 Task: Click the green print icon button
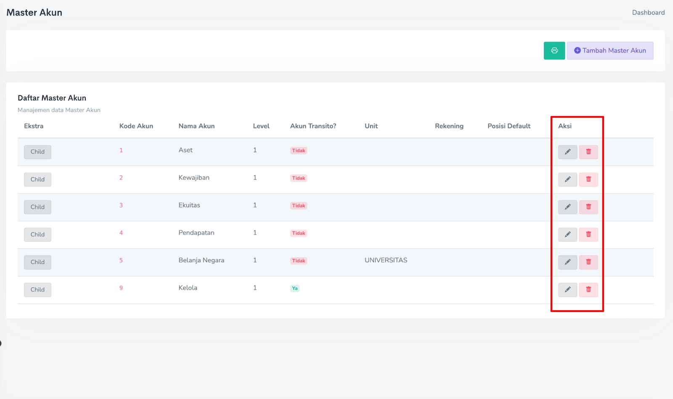554,51
